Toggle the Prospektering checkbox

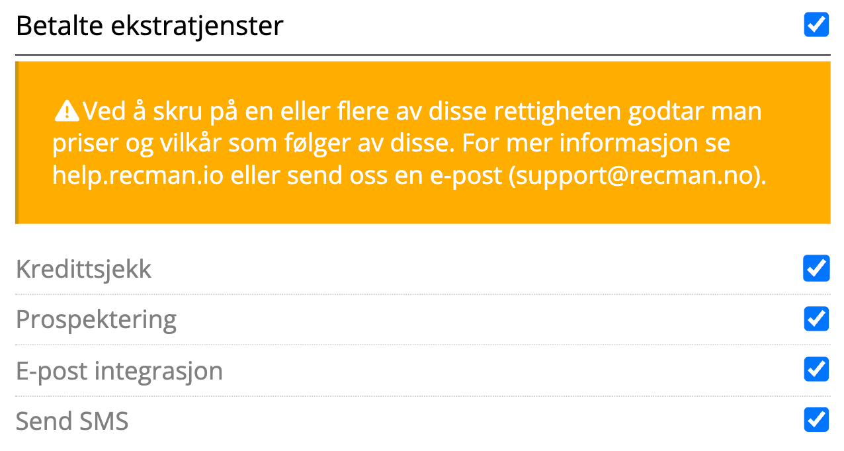816,319
